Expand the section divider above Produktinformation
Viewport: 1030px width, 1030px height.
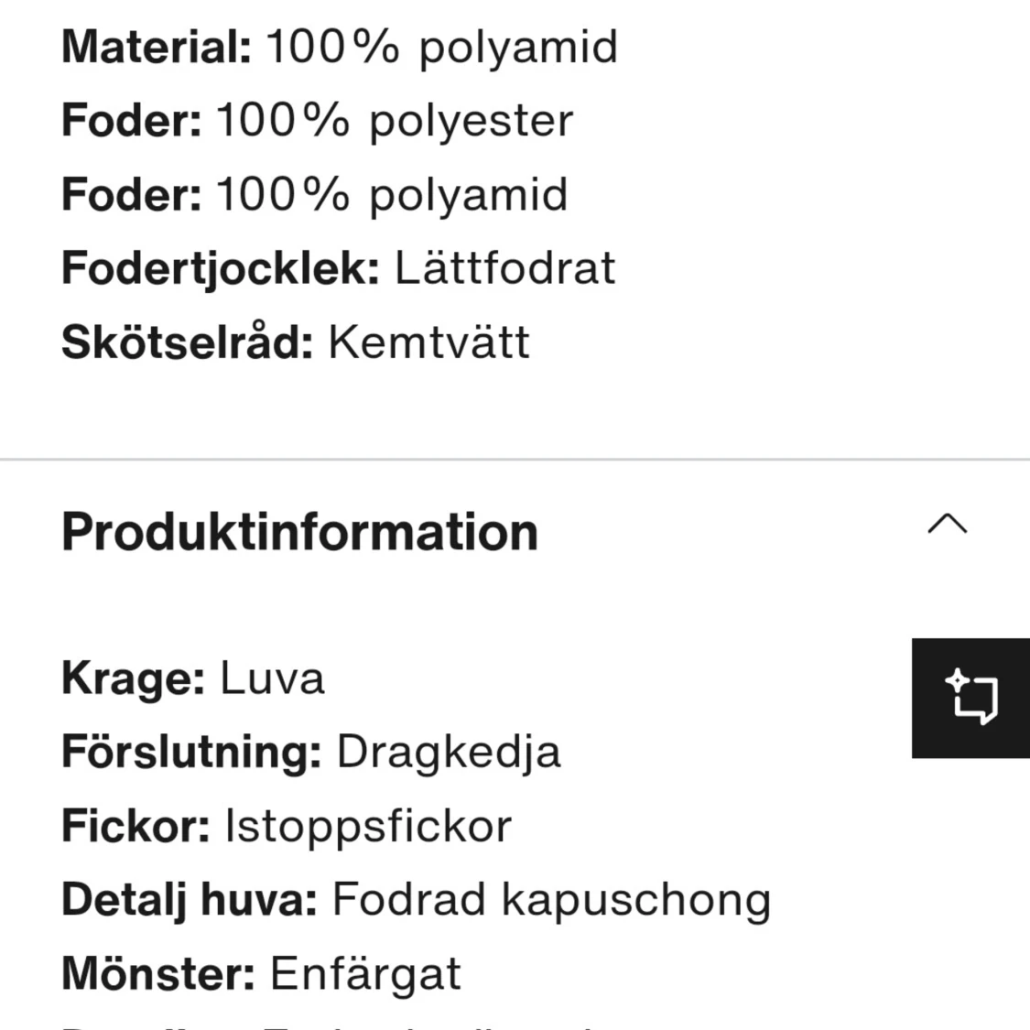tap(515, 455)
